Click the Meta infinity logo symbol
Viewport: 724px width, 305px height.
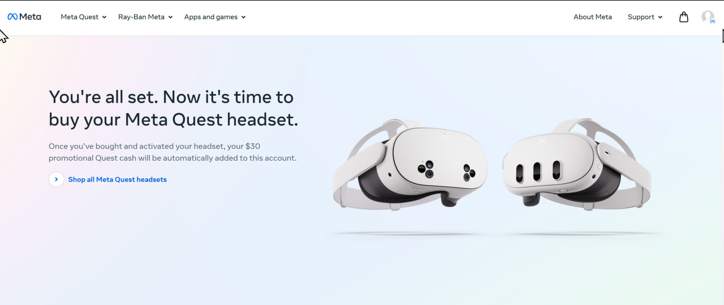tap(12, 17)
